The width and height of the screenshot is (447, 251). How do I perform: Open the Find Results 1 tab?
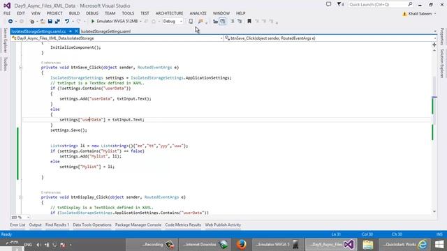(x=57, y=225)
